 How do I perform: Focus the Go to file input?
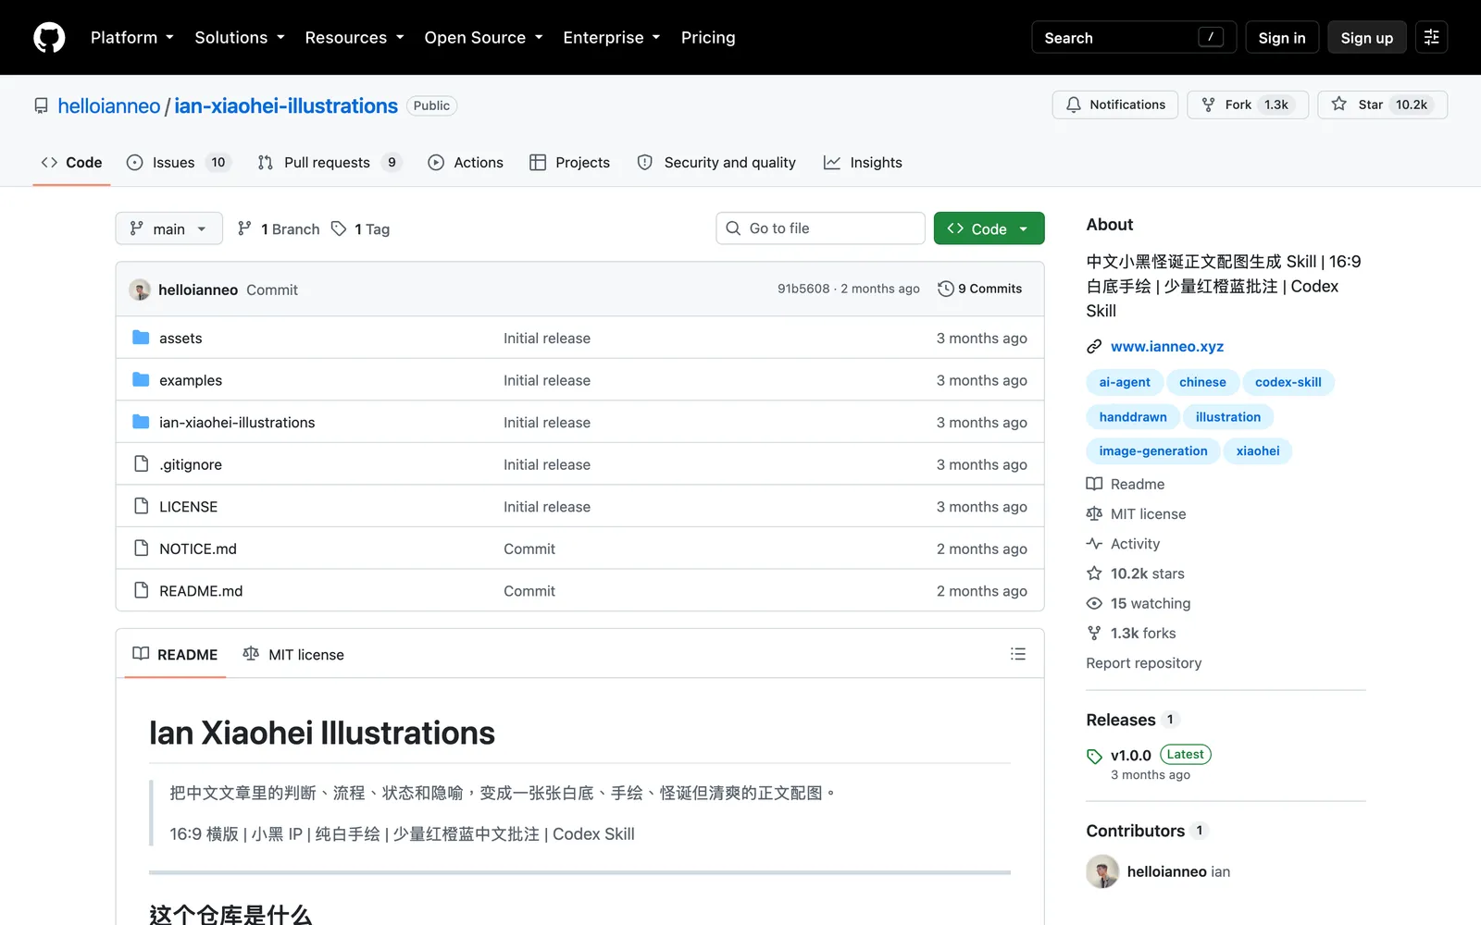tap(820, 228)
